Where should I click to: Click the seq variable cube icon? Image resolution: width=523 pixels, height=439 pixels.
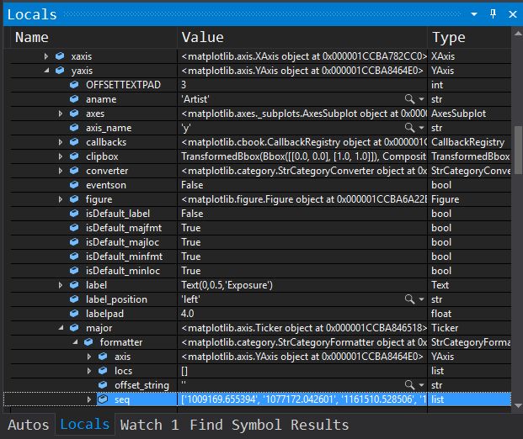coord(103,399)
